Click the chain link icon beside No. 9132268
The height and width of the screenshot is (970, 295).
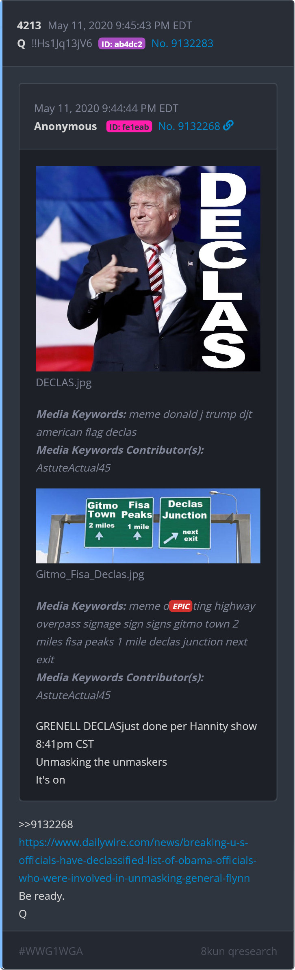point(228,126)
